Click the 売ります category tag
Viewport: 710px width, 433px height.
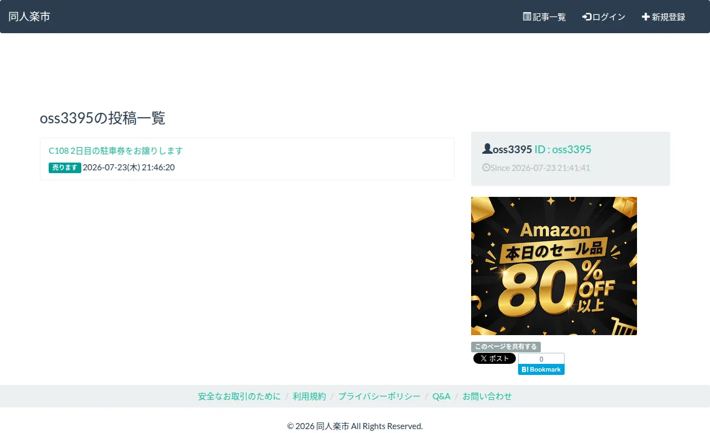coord(65,168)
